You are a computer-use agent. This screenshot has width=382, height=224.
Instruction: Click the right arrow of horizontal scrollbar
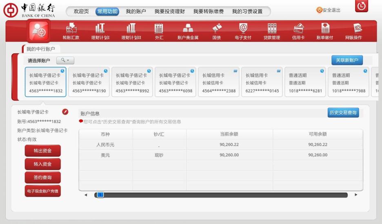click(x=355, y=195)
